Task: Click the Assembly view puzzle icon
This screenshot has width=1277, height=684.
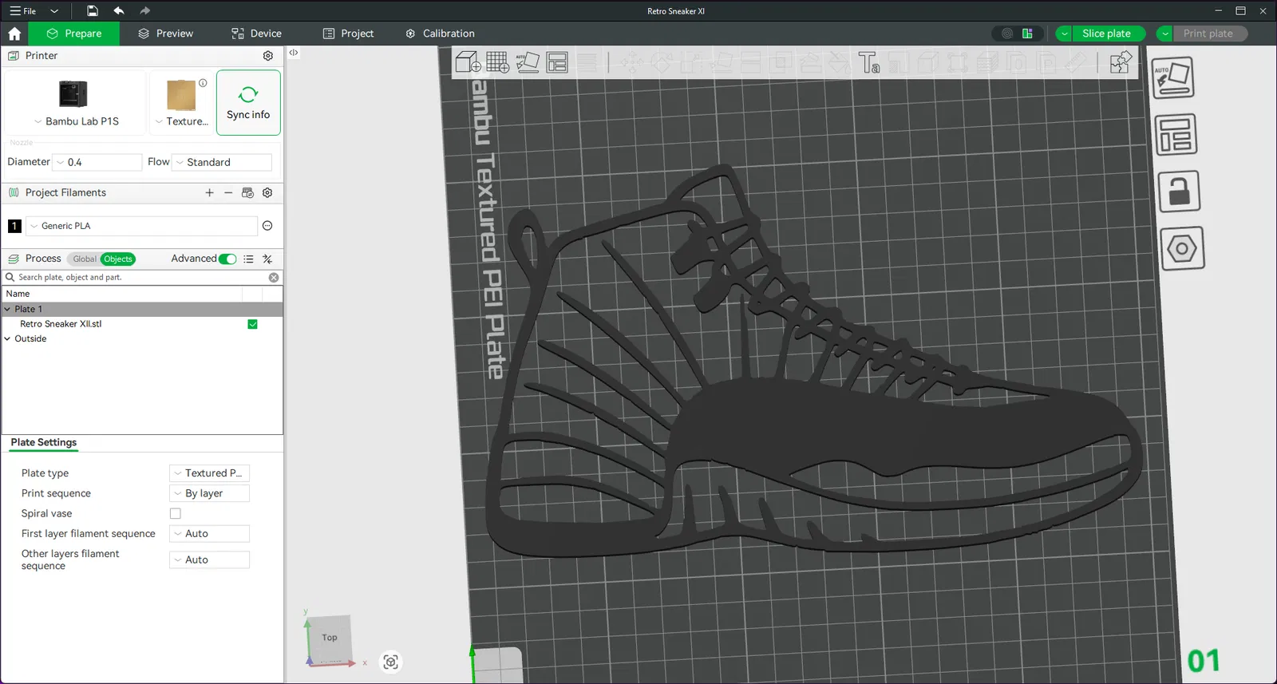Action: pos(1121,62)
